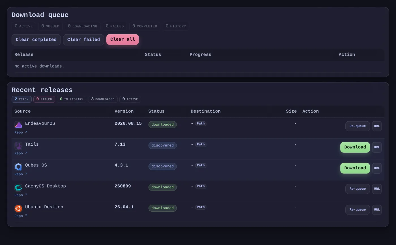
Task: Click the Size column header
Action: point(291,111)
